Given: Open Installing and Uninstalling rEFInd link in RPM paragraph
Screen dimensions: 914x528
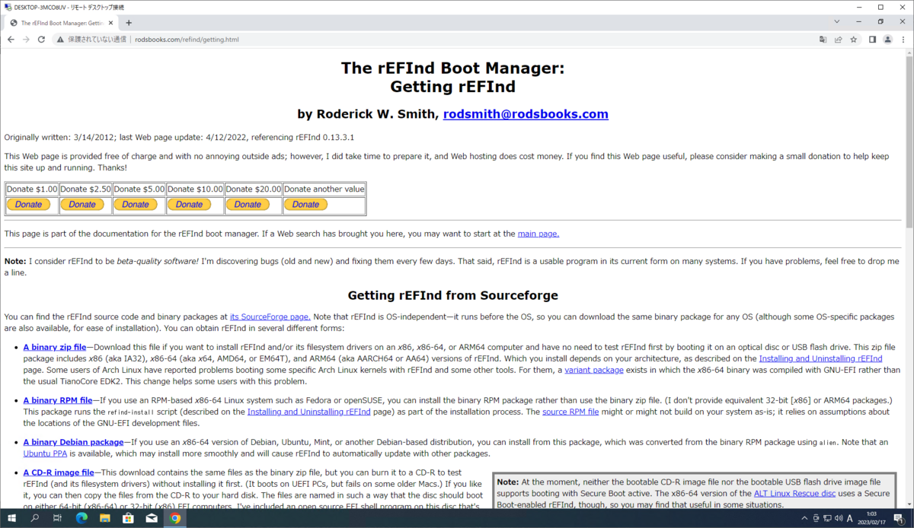Looking at the screenshot, I should pyautogui.click(x=309, y=412).
